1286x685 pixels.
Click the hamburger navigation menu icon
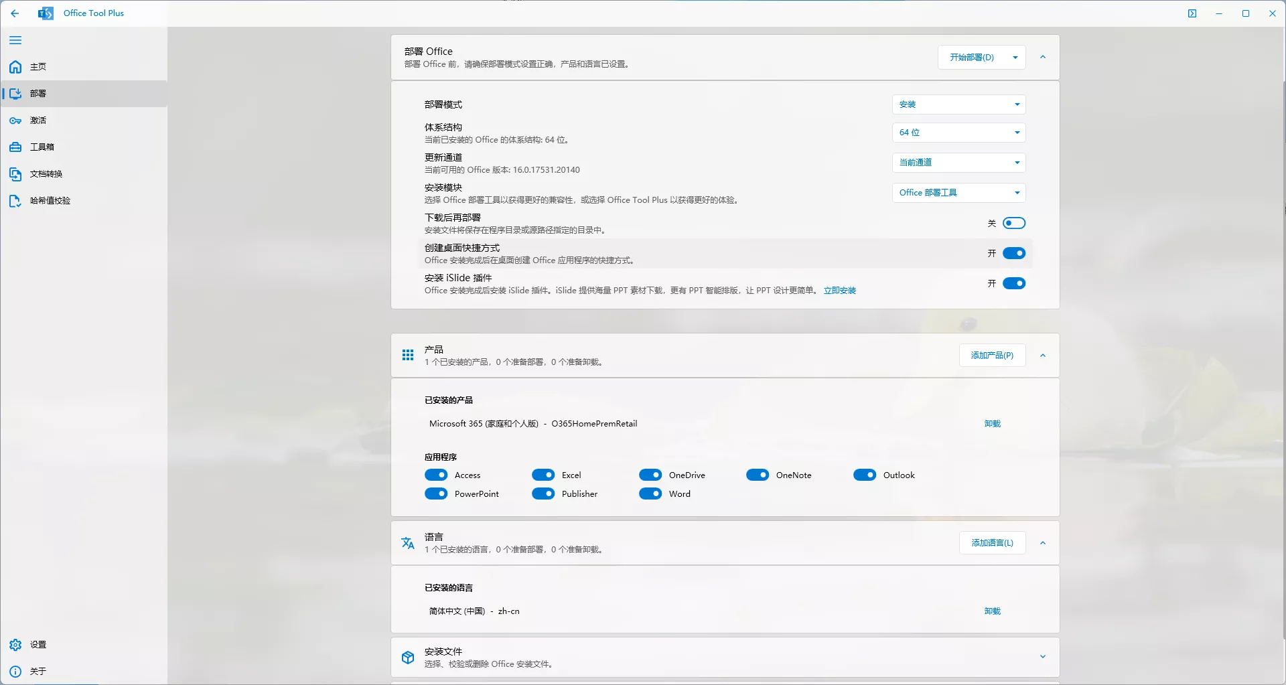click(15, 40)
